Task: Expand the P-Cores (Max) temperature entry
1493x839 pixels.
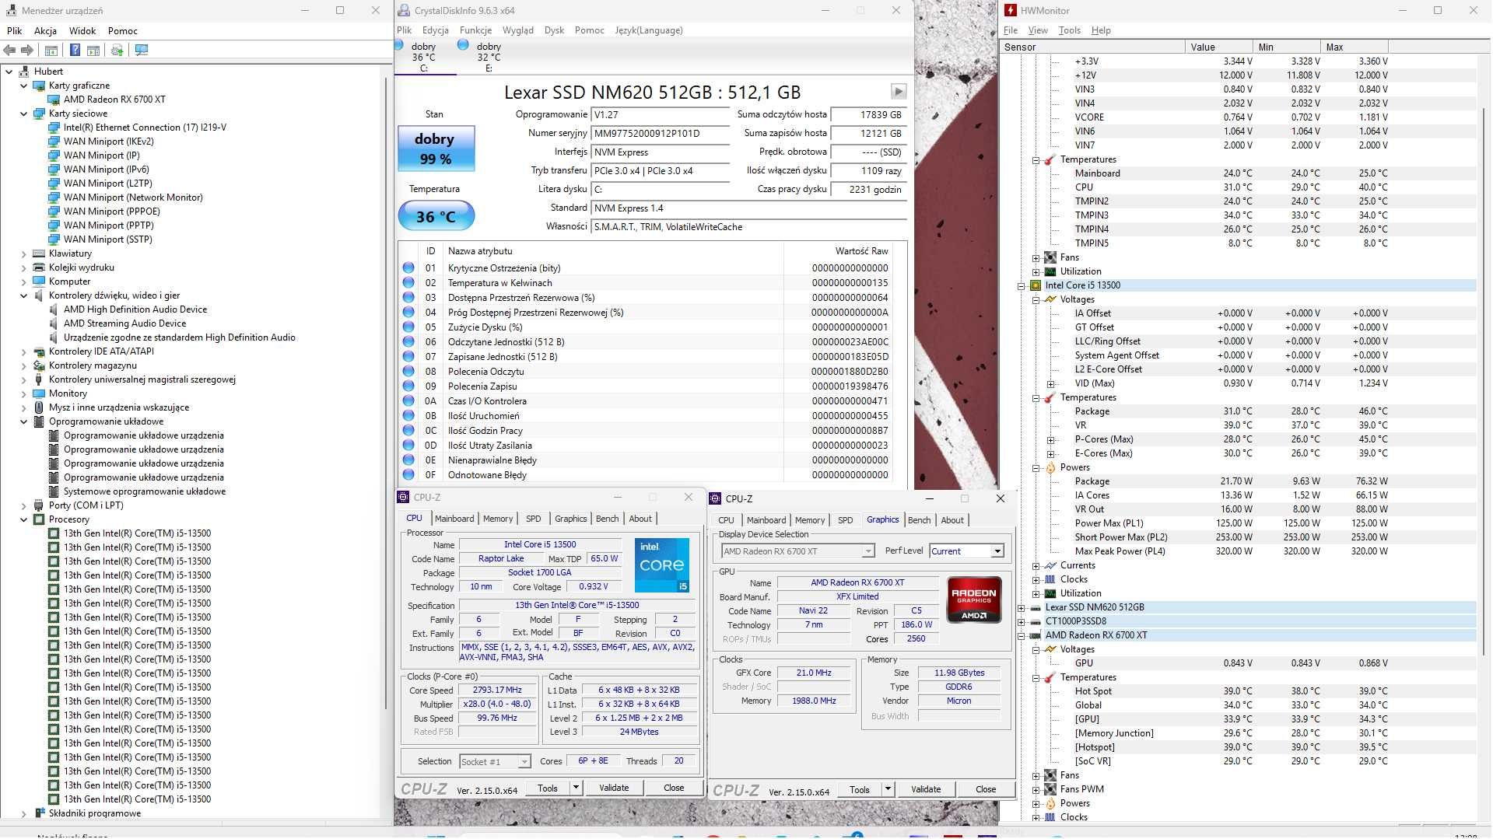Action: pos(1051,439)
